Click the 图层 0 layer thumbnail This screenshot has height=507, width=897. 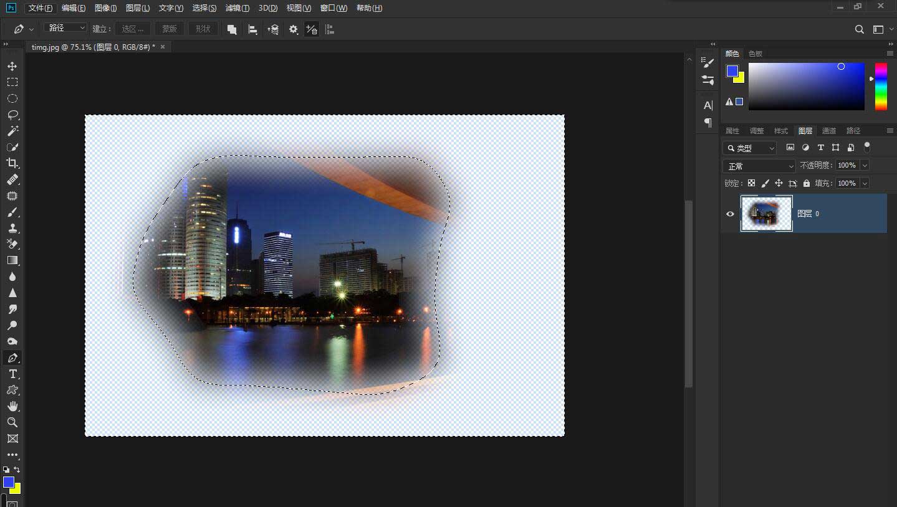point(766,214)
